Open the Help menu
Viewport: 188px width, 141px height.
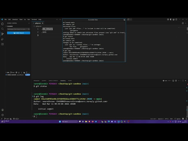click(x=40, y=19)
